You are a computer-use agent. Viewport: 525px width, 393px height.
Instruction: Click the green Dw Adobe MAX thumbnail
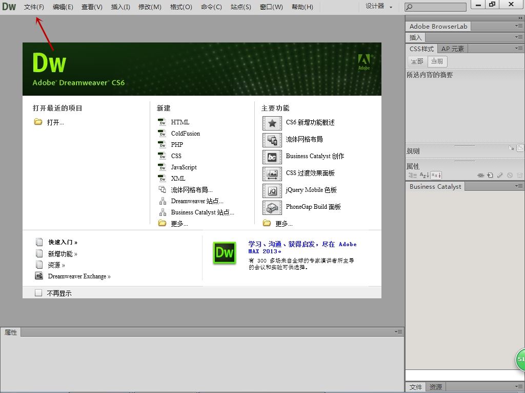tap(225, 253)
